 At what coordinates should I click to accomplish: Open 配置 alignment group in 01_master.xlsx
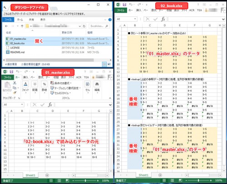35,87
